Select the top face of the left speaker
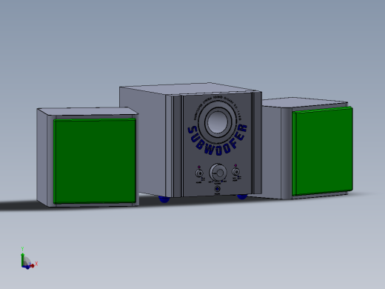 87,111
